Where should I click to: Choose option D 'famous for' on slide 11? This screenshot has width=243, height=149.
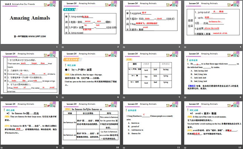(x=136, y=133)
